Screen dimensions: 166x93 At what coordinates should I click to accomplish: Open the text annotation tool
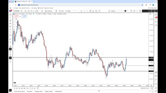pos(10,32)
